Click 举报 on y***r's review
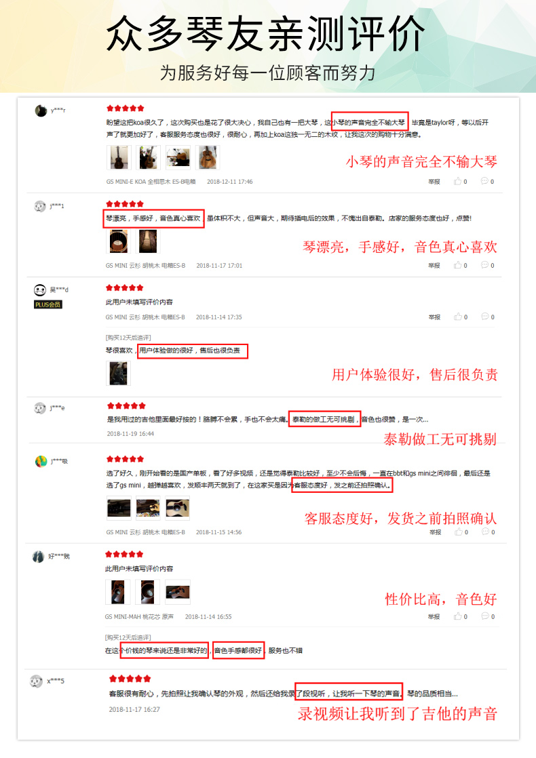Screen dimensions: 536x758 (434, 182)
